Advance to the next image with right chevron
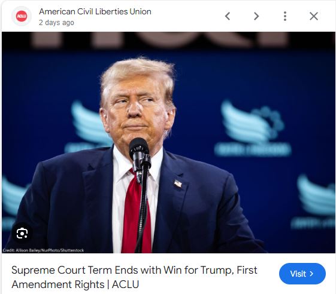The image size is (336, 294). point(256,16)
